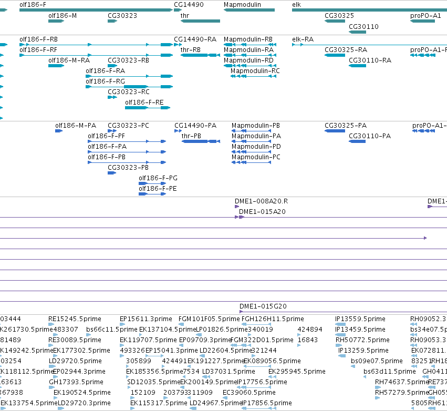Open EST 'RE30089.5prime'
Image resolution: width=447 pixels, height=411 pixels.
tap(75, 341)
